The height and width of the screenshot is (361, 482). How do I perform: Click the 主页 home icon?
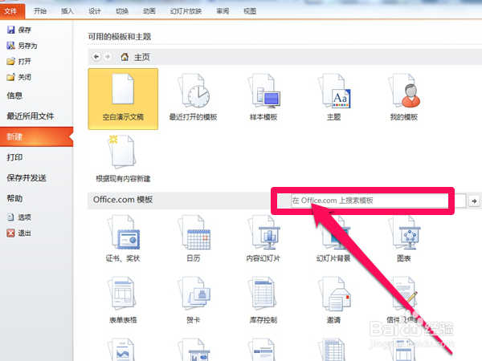(x=125, y=57)
